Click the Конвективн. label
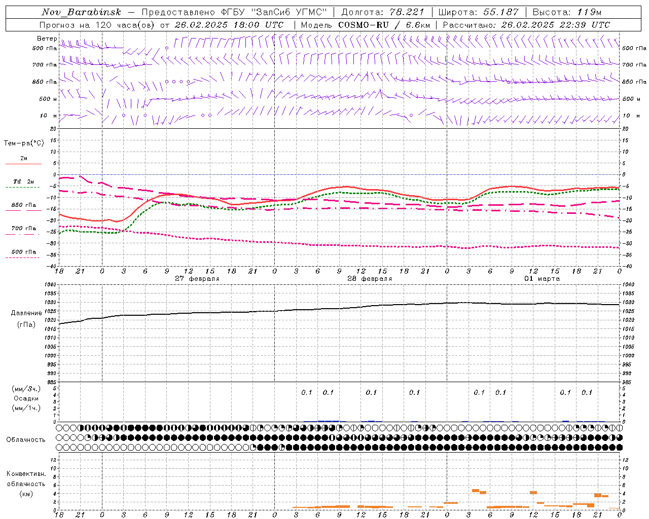649x519 pixels. coord(26,474)
